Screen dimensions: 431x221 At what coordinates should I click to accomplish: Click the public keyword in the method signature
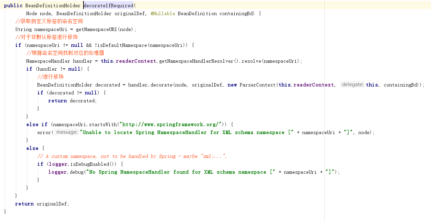point(13,6)
